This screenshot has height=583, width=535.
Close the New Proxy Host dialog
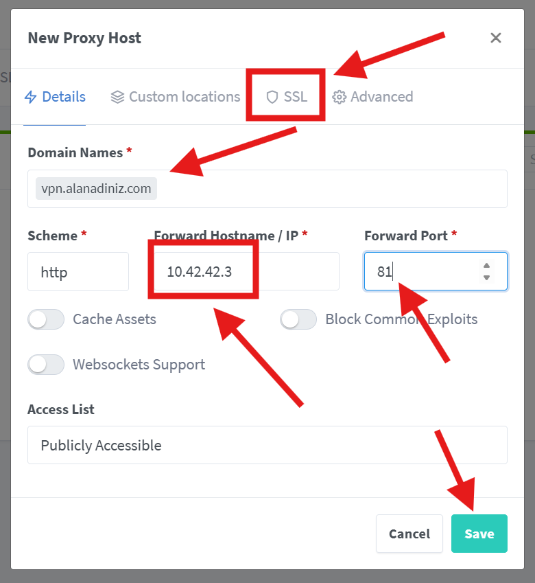click(x=496, y=38)
